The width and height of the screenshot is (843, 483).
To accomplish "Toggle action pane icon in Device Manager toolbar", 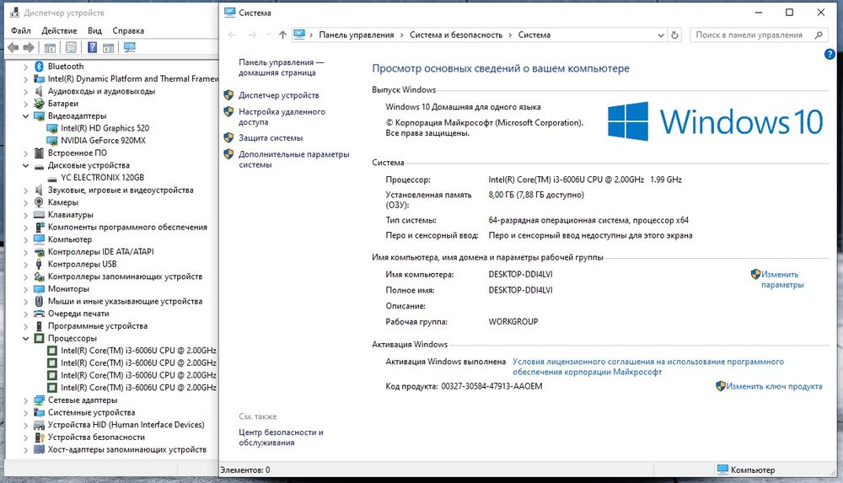I will 109,47.
